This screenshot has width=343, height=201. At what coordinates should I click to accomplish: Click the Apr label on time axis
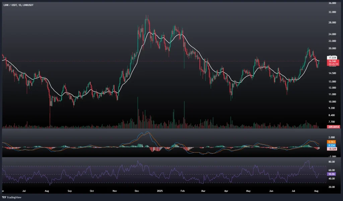pos(226,192)
